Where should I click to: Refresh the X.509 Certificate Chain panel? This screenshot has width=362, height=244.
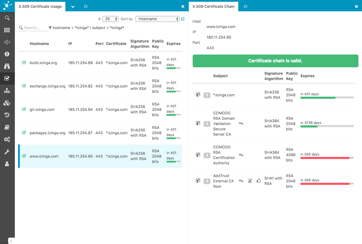point(245,6)
